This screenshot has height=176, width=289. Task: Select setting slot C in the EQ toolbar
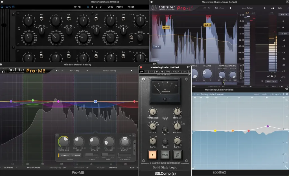pyautogui.click(x=97, y=7)
